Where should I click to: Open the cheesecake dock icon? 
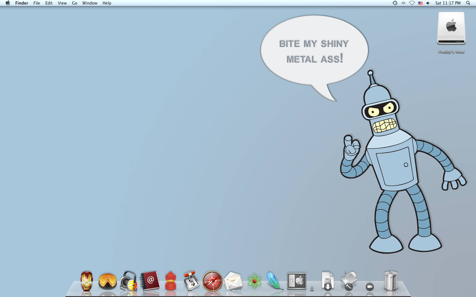(108, 281)
